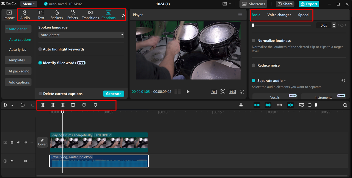Open the Effects panel

pos(73,15)
